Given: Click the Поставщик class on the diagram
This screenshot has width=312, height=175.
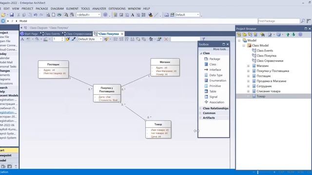Looking at the screenshot, I should 53,69.
